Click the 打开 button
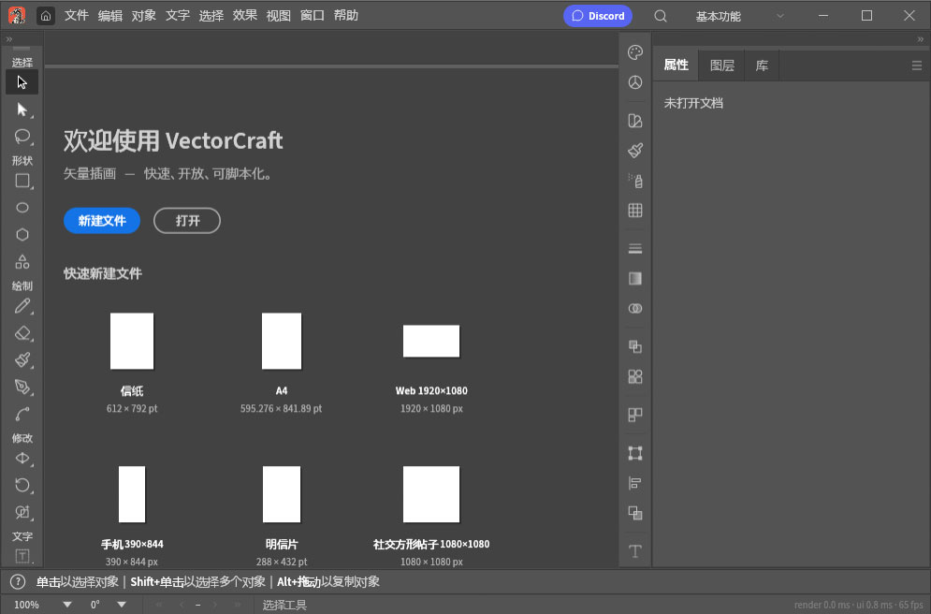Viewport: 931px width, 614px height. pyautogui.click(x=187, y=221)
